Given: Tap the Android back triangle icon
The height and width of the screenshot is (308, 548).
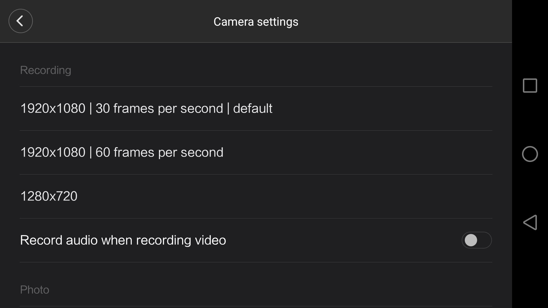Looking at the screenshot, I should (x=530, y=222).
